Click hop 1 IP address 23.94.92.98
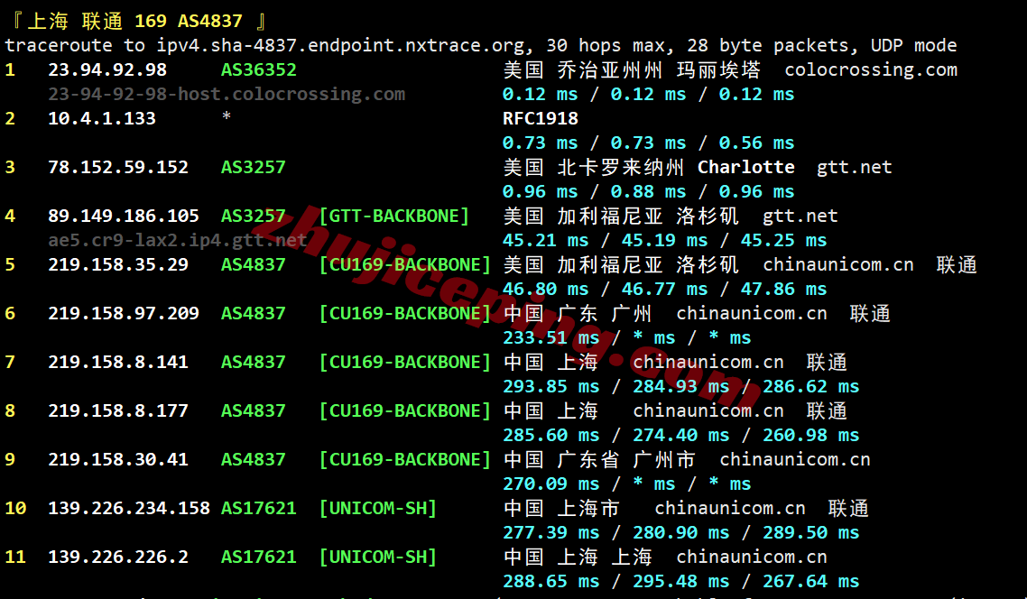Image resolution: width=1027 pixels, height=599 pixels. [107, 69]
